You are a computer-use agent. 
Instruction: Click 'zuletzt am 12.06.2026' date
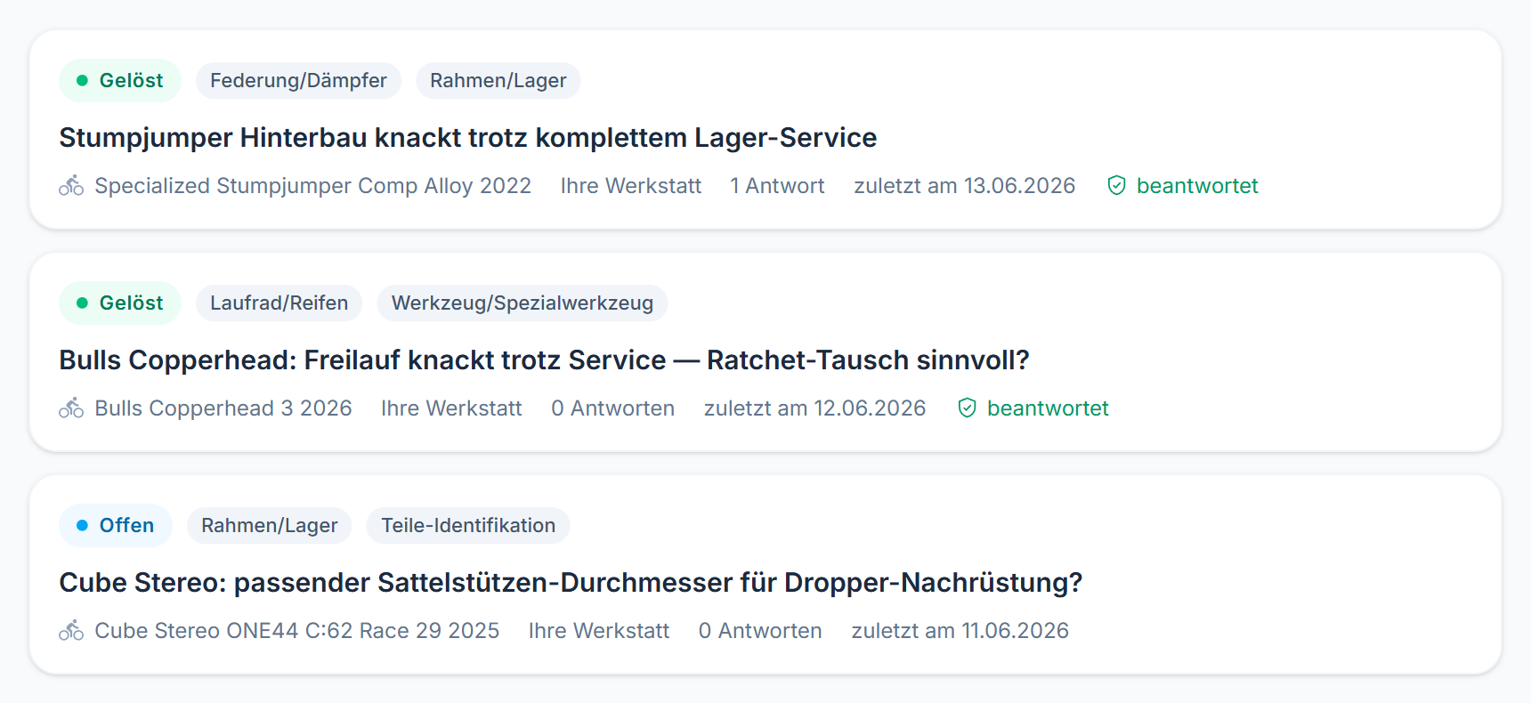point(815,408)
